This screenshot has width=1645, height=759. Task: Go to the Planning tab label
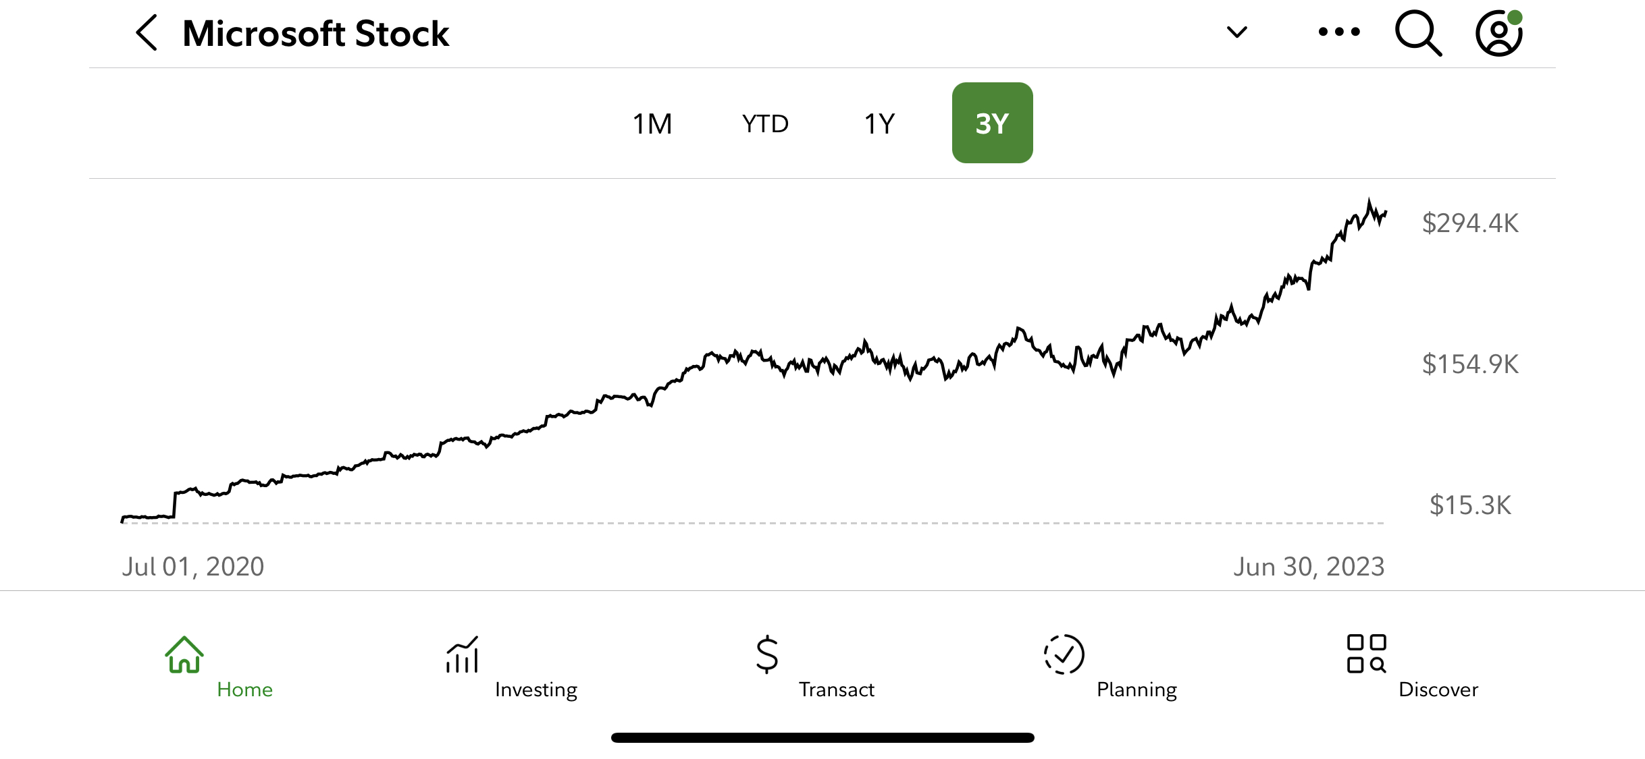click(x=1137, y=690)
